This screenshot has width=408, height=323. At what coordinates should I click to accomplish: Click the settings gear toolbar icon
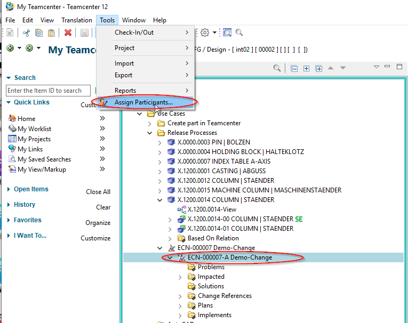(205, 33)
